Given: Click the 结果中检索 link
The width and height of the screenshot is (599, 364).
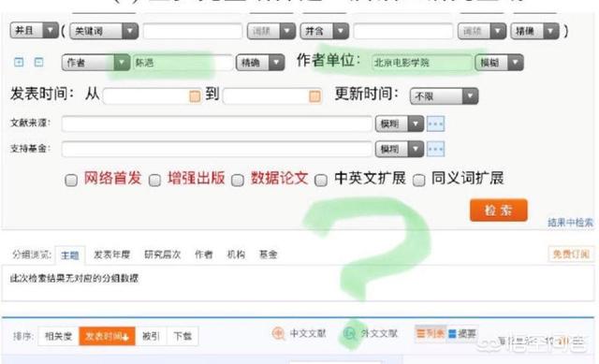Looking at the screenshot, I should (570, 223).
